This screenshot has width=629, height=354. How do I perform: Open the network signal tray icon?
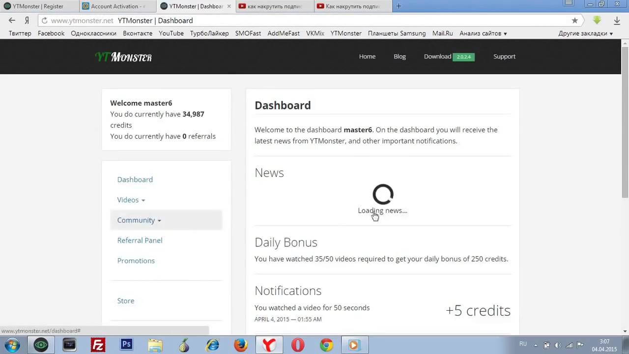[x=570, y=345]
